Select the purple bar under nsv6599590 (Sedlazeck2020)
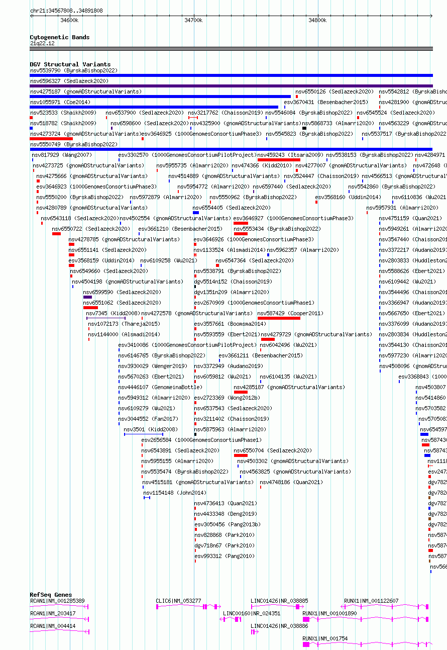Viewport: 447px width, 650px height. (x=87, y=297)
